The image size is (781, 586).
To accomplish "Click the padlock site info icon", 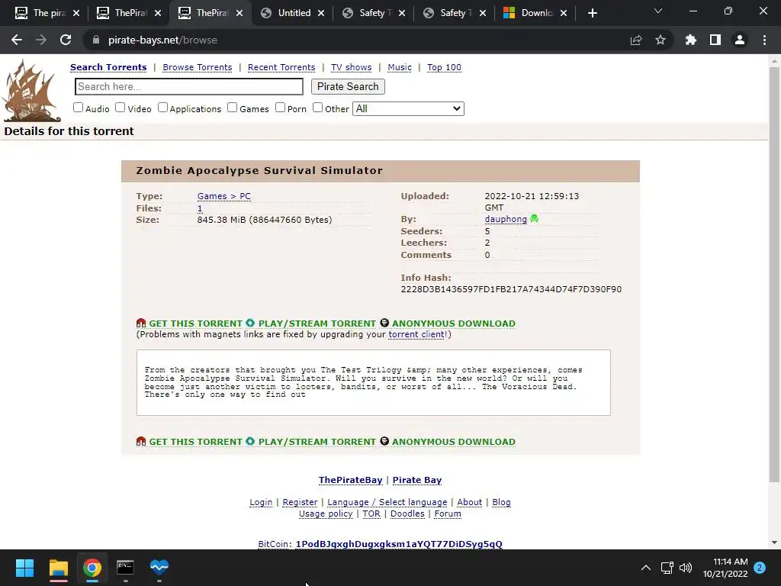I will click(x=95, y=40).
